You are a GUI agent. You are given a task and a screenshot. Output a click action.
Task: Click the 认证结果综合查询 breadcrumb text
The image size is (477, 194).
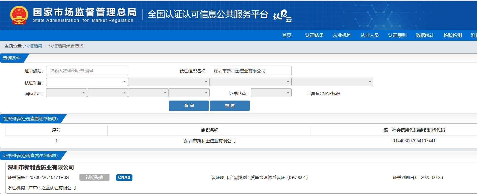66,46
